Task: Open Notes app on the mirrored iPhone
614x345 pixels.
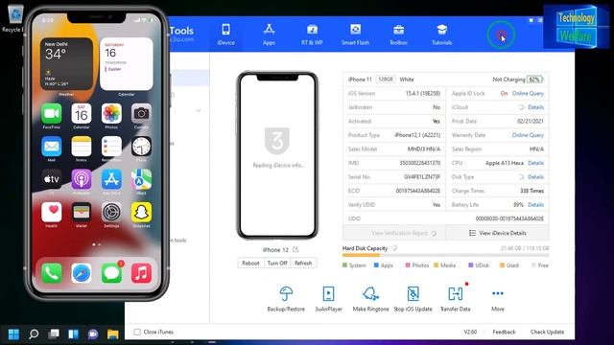Action: 82,147
